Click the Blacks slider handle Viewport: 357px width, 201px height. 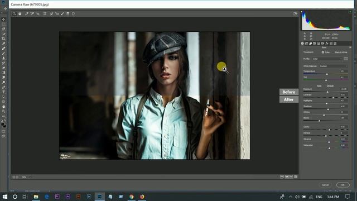[x=319, y=121]
